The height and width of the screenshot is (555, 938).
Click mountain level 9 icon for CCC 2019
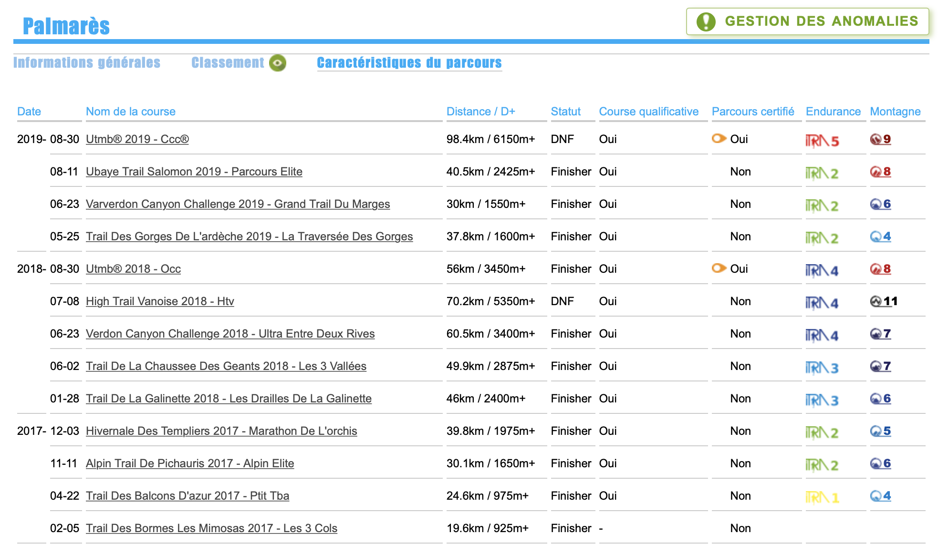tap(880, 139)
